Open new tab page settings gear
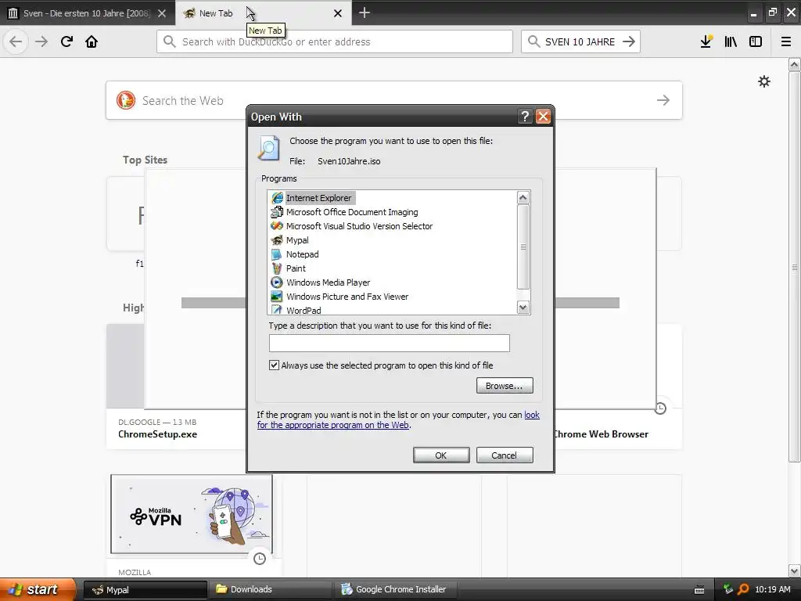Image resolution: width=801 pixels, height=601 pixels. [x=763, y=81]
